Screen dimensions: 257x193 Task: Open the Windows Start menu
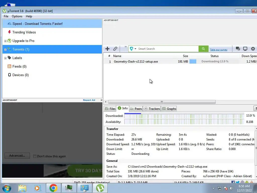7,188
